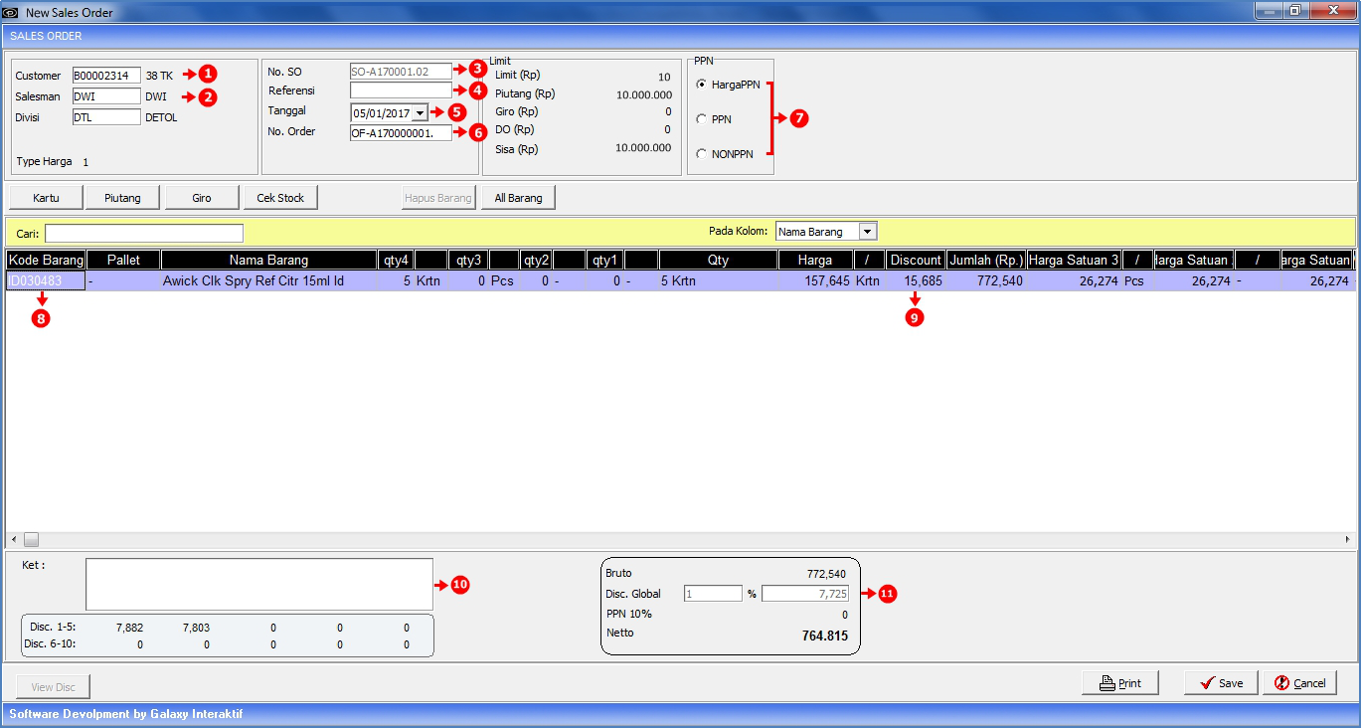Image resolution: width=1362 pixels, height=728 pixels.
Task: Click the All Barang button
Action: [518, 198]
